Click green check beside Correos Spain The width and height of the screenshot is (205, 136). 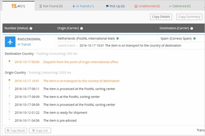point(194,38)
